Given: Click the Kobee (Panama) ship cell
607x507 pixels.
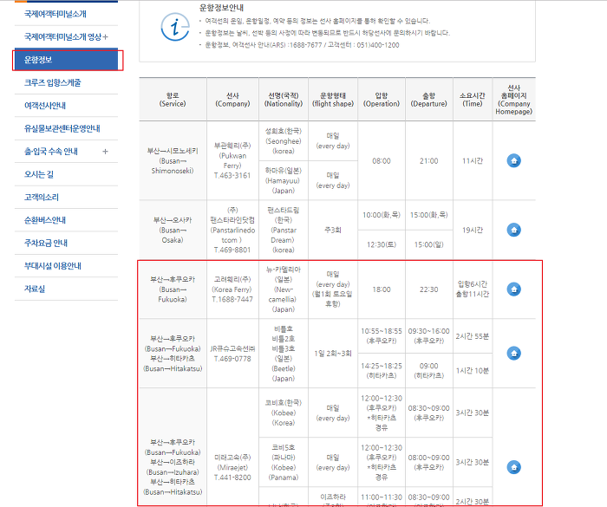Looking at the screenshot, I should click(284, 462).
